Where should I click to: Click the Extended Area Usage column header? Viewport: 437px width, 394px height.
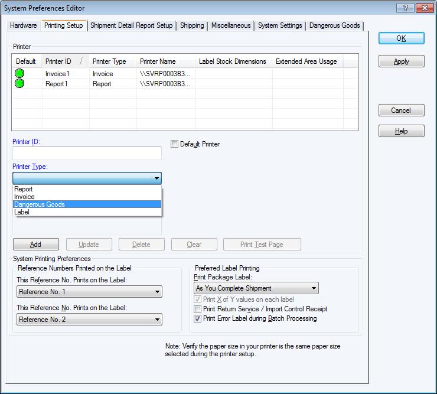[x=308, y=61]
